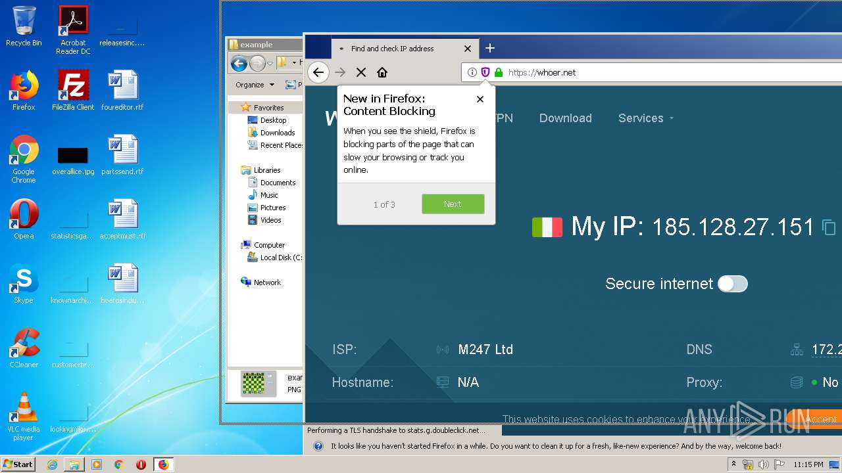Accept cookies on whoer.net
Viewport: 842px width, 473px height.
[x=820, y=419]
